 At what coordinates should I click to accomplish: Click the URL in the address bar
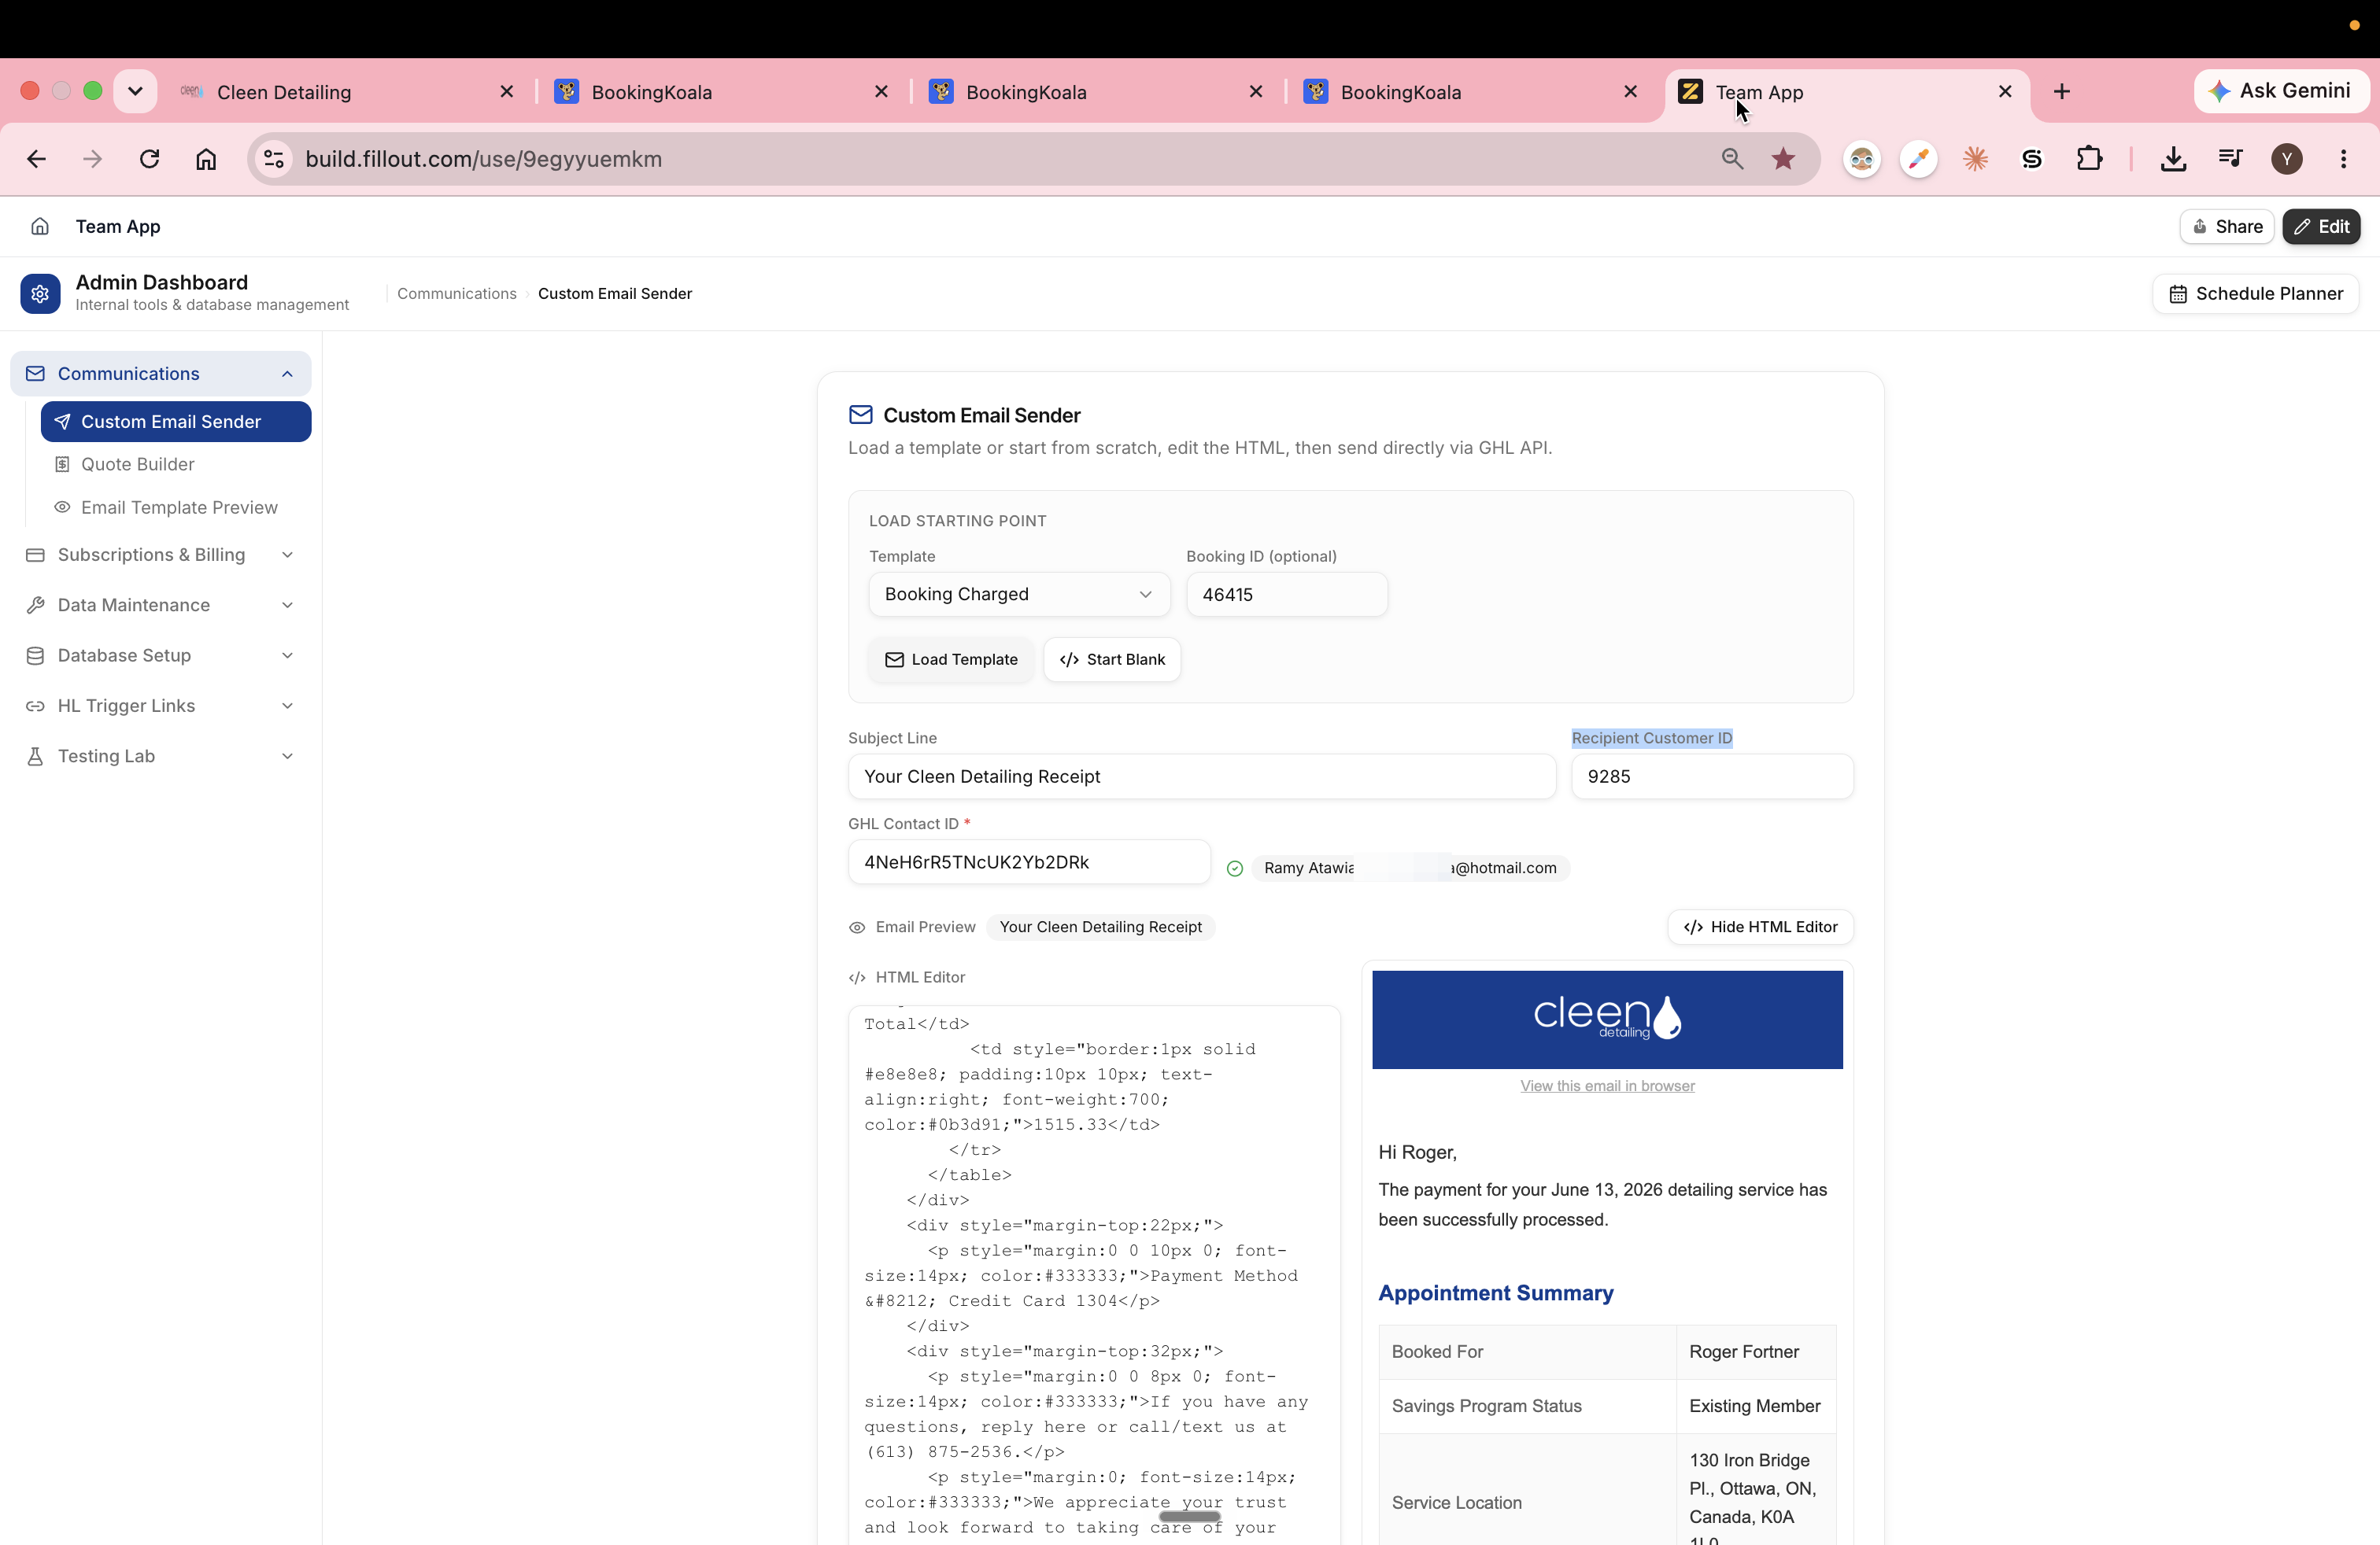(x=484, y=159)
